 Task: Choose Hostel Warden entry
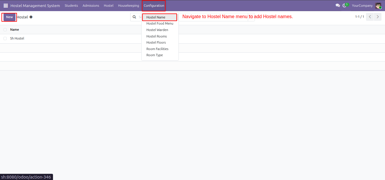coord(160,30)
